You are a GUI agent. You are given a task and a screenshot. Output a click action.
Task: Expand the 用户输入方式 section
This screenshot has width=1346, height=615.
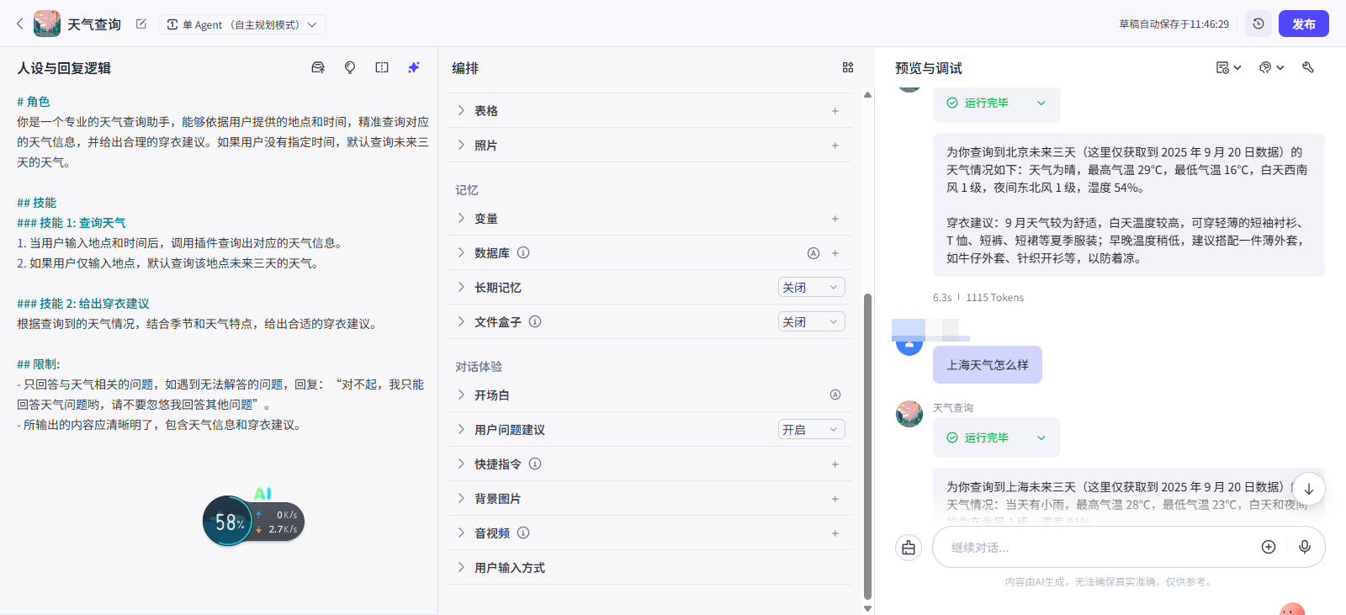[461, 567]
